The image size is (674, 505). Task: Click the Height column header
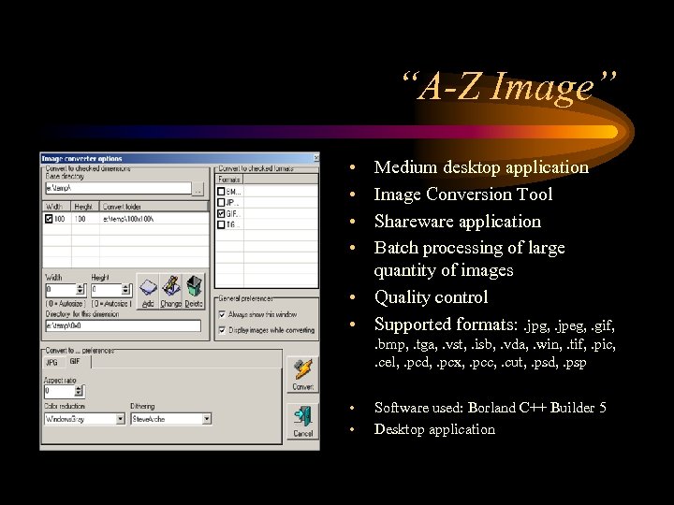pyautogui.click(x=85, y=207)
